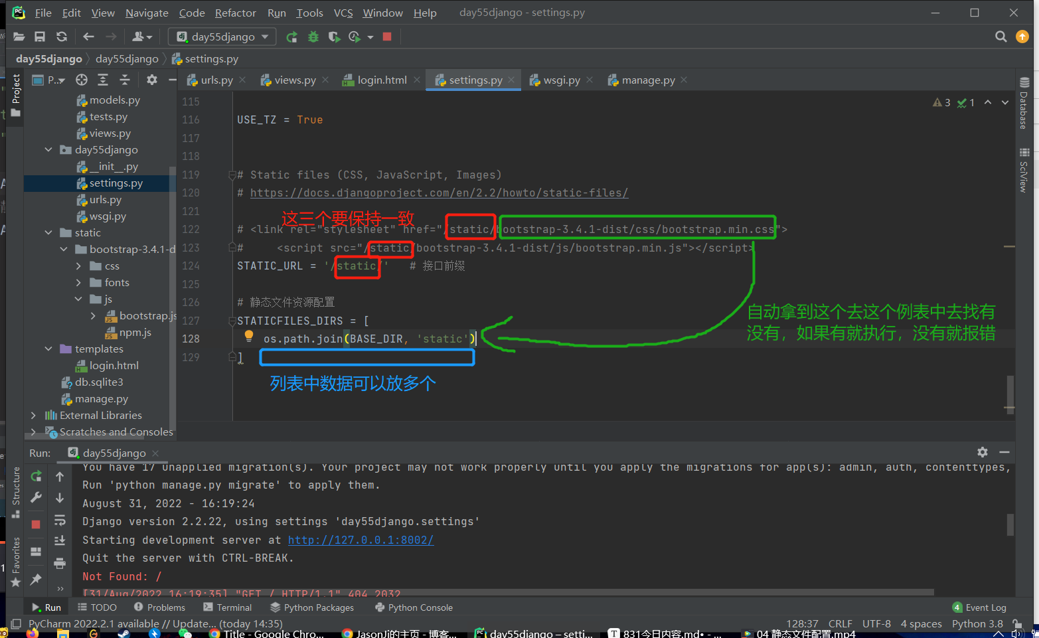Reload all files from disk using the sync icon

click(x=62, y=37)
